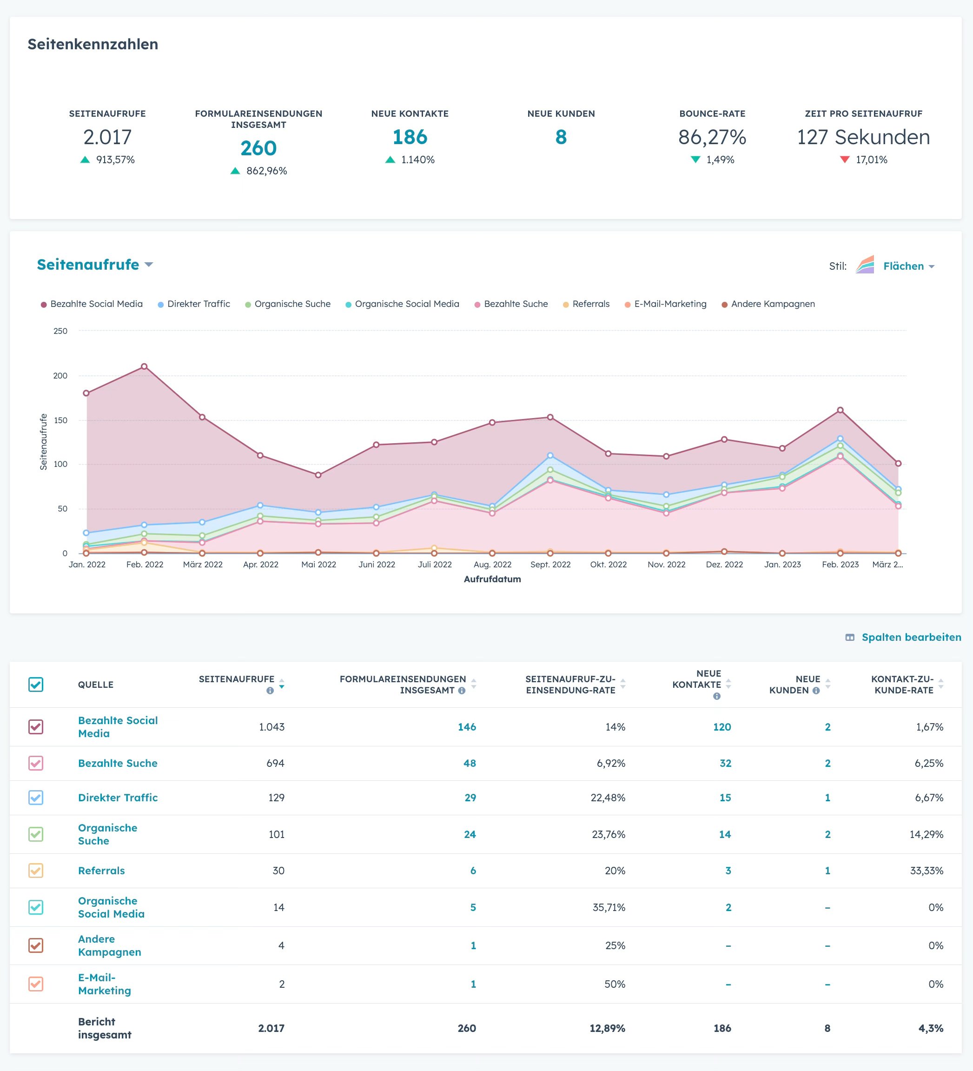Sort table by Neue Kontakte column arrows
Viewport: 973px width, 1071px height.
coord(728,684)
